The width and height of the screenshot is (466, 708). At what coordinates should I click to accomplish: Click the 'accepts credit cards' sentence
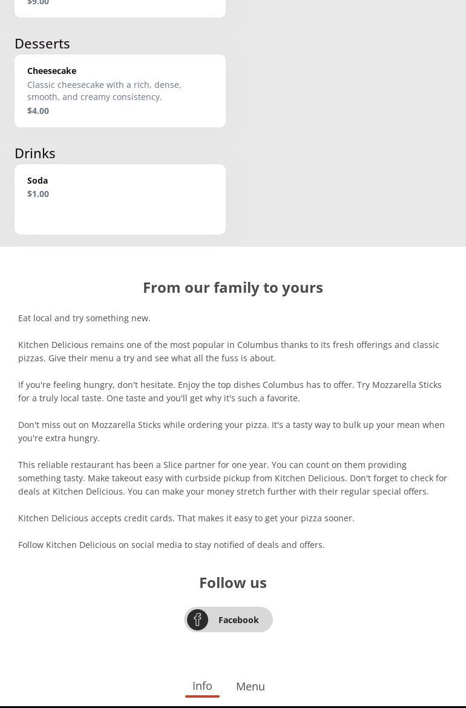tap(186, 518)
